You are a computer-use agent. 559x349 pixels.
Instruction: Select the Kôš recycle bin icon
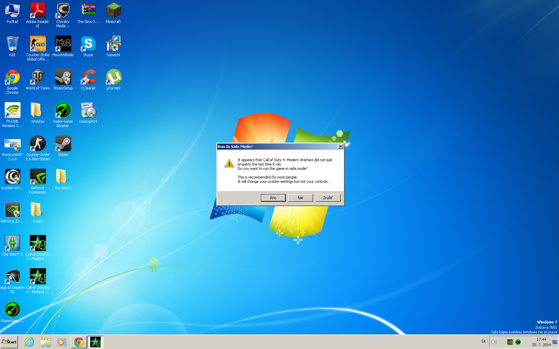12,47
